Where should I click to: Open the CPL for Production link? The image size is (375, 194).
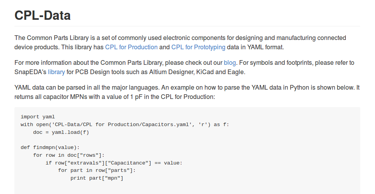tap(131, 47)
